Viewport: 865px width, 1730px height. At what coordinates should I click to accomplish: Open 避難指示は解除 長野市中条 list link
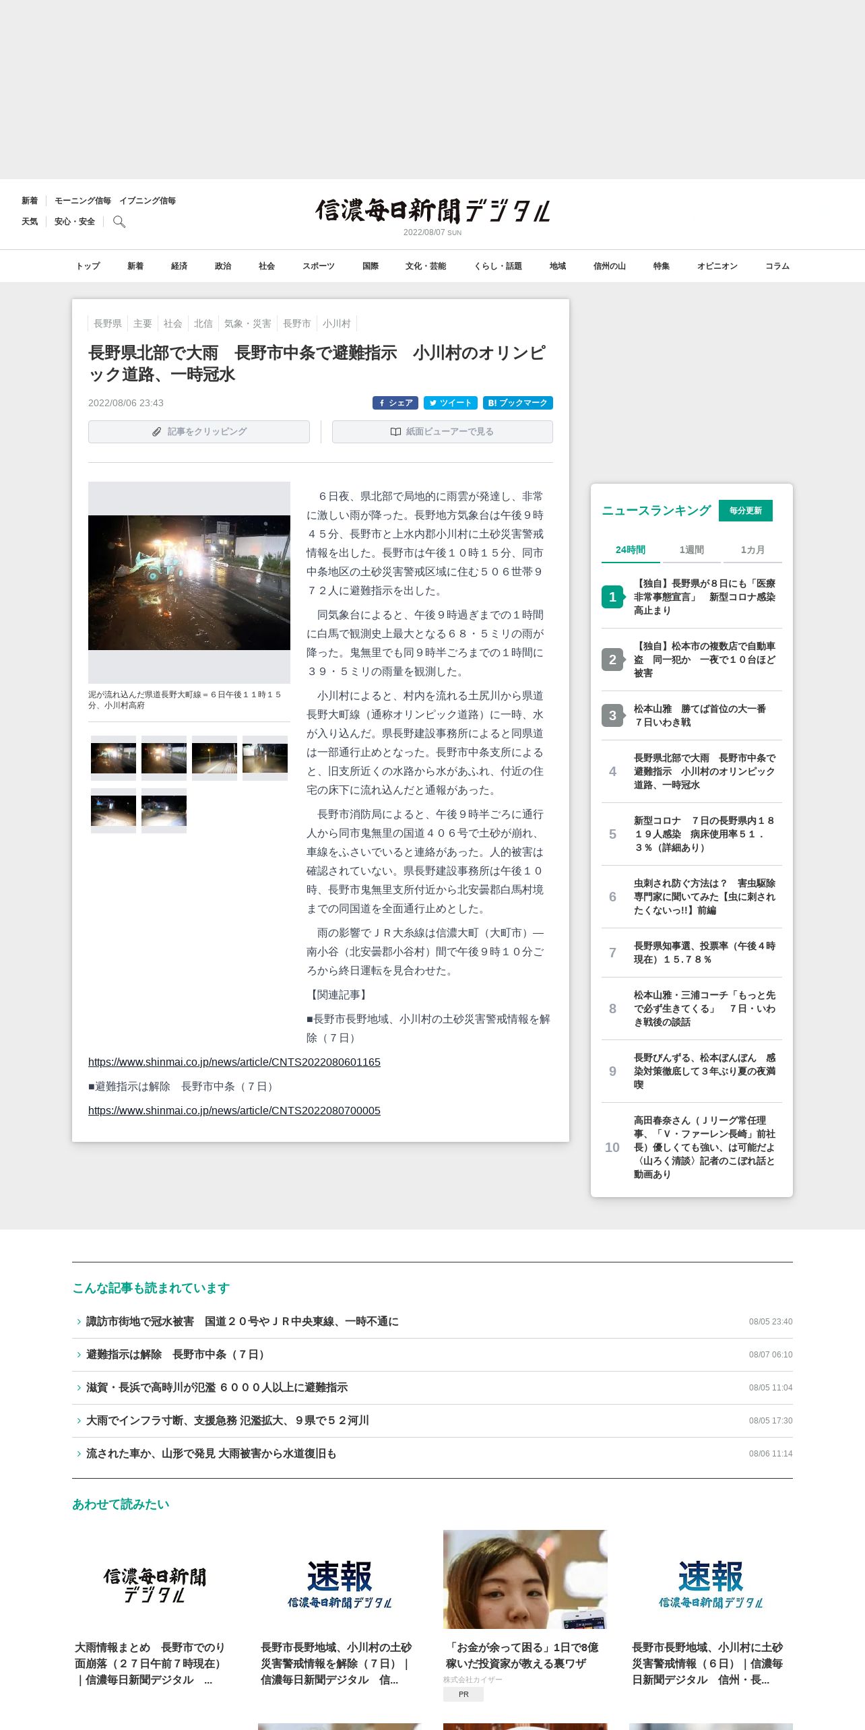pos(177,1355)
